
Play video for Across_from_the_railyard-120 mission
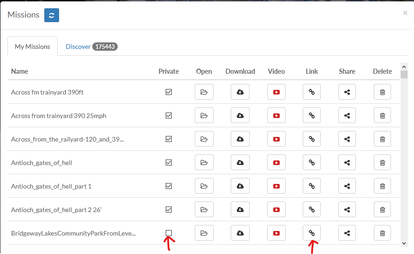tap(276, 139)
